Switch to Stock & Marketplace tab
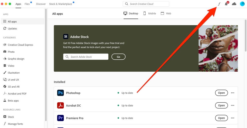This screenshot has width=247, height=128. pyautogui.click(x=60, y=4)
